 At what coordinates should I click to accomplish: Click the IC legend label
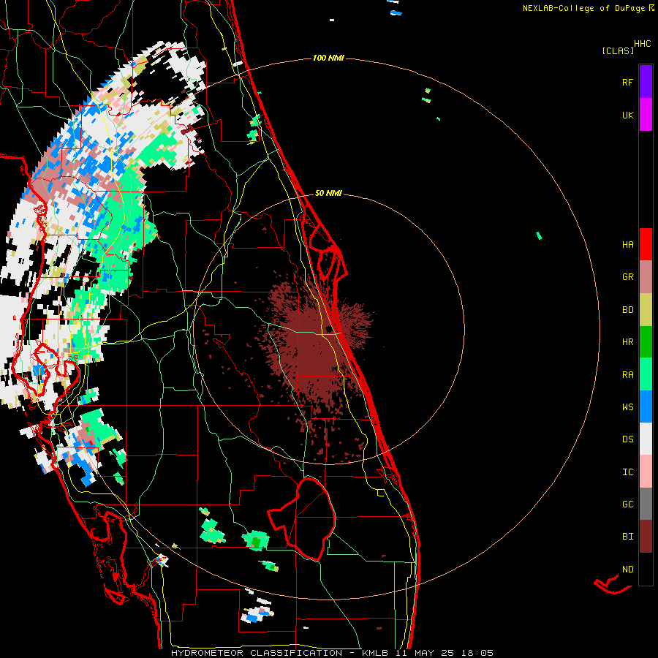point(627,472)
